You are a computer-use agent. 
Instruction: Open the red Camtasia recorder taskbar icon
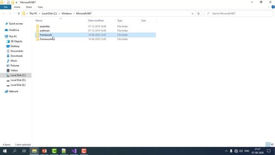click(84, 151)
